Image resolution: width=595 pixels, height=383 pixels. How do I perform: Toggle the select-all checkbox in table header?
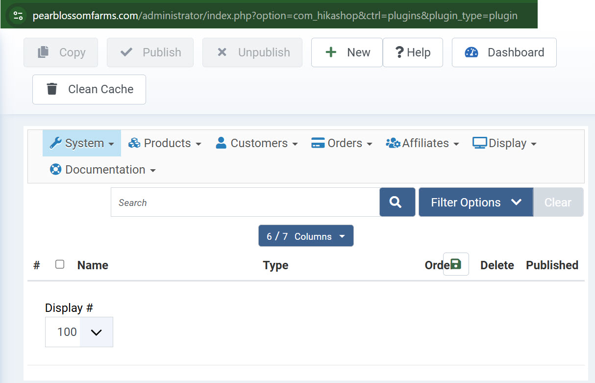(60, 265)
